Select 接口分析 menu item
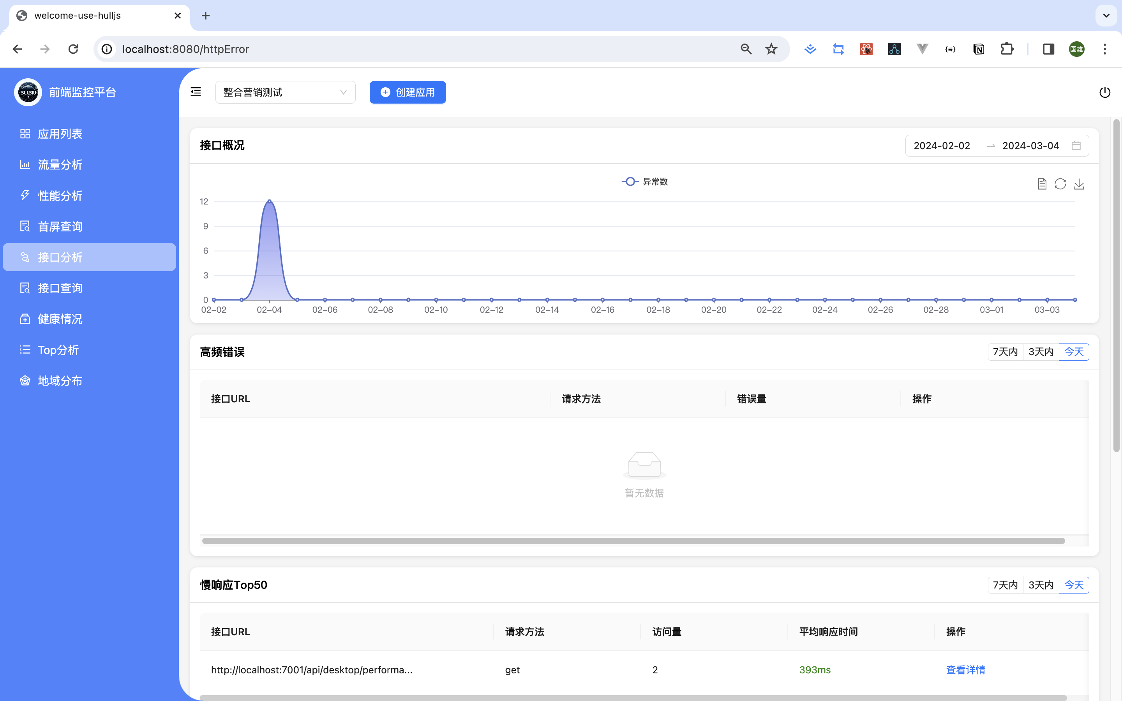This screenshot has width=1122, height=701. 90,257
